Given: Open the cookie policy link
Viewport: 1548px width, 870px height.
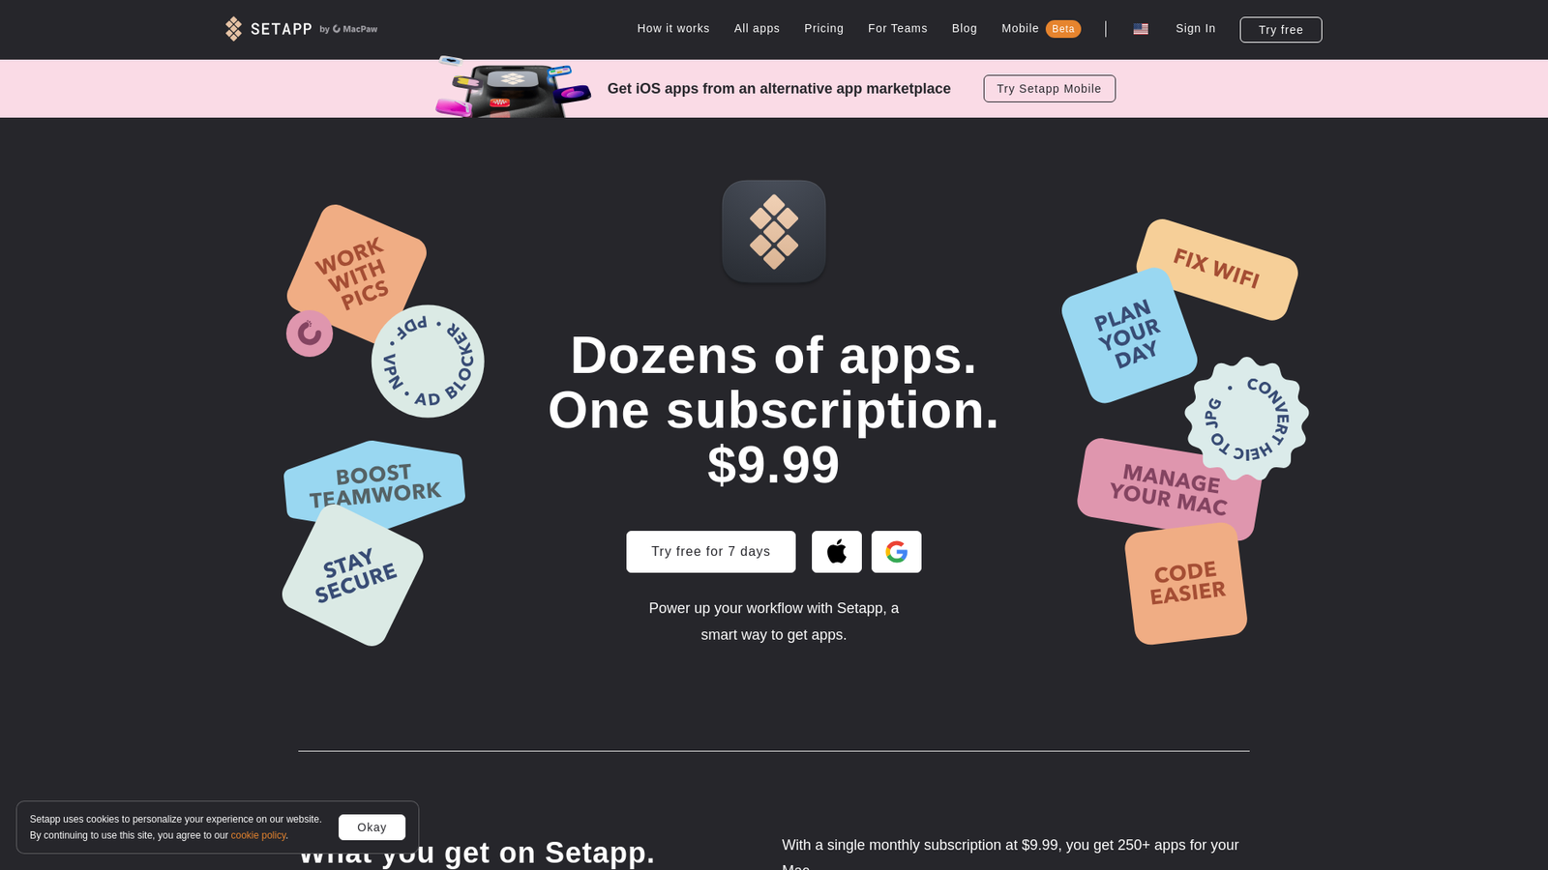Looking at the screenshot, I should (258, 836).
